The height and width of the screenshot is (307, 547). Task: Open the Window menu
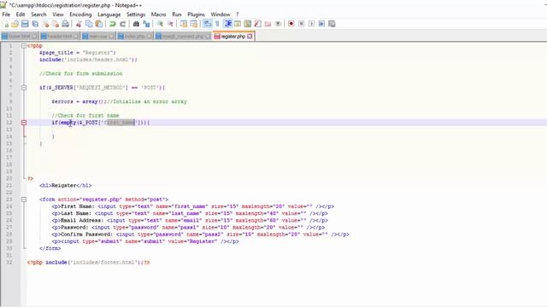221,14
